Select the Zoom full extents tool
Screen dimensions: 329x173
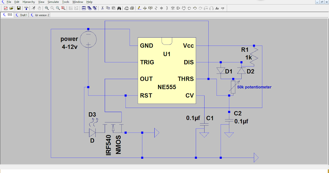pyautogui.click(x=64, y=8)
